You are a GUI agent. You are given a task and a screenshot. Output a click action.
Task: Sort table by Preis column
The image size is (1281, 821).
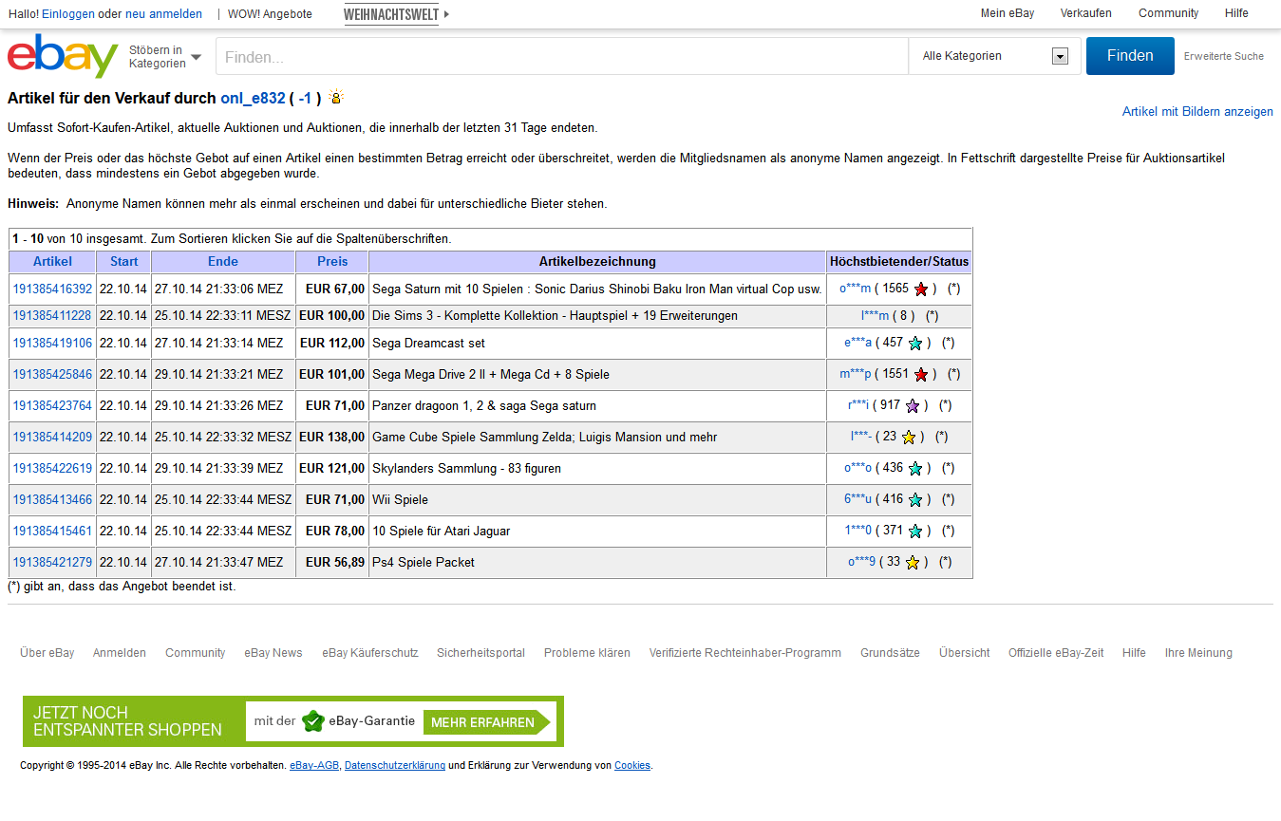point(332,262)
